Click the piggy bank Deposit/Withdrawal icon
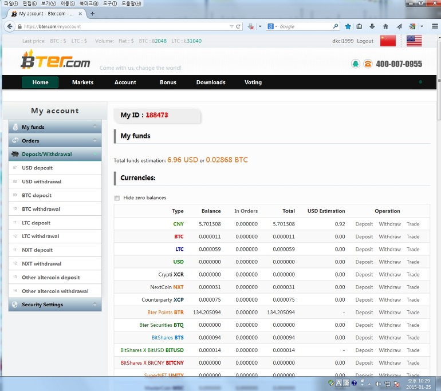Screen dimensions: 441x391 (15, 154)
